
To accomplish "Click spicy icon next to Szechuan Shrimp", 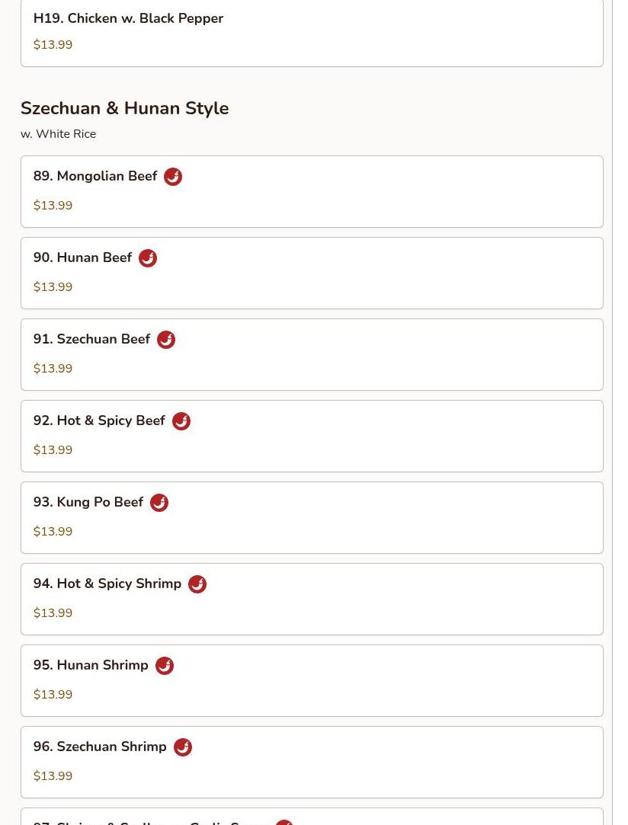I will click(x=183, y=747).
